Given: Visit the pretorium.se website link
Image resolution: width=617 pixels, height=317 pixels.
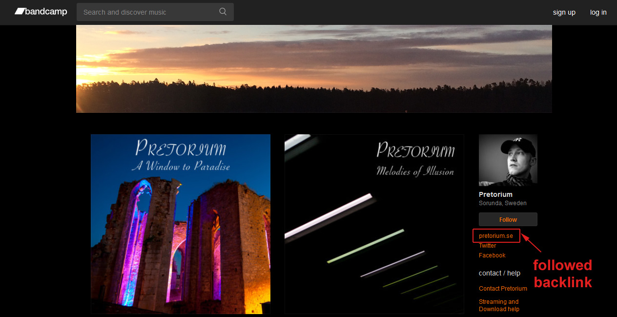Looking at the screenshot, I should [x=496, y=236].
